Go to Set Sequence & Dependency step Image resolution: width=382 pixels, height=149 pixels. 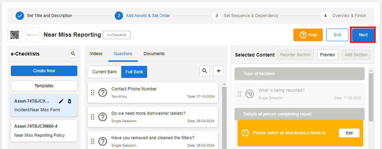tap(251, 16)
